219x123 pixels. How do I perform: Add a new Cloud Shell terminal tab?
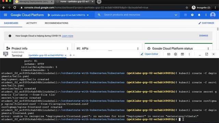coord(70,55)
